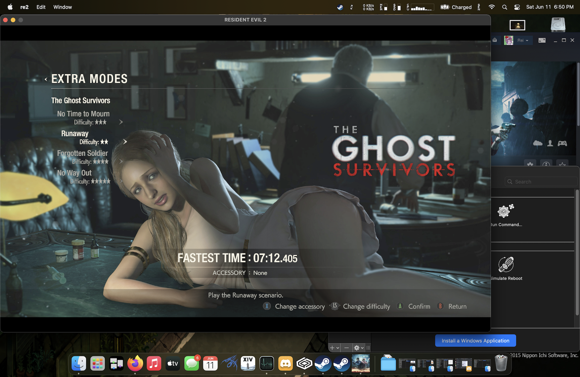
Task: Open the Window menu
Action: pos(62,7)
